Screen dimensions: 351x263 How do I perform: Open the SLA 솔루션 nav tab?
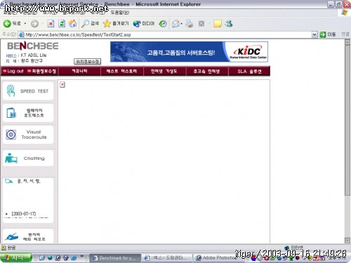pyautogui.click(x=249, y=72)
